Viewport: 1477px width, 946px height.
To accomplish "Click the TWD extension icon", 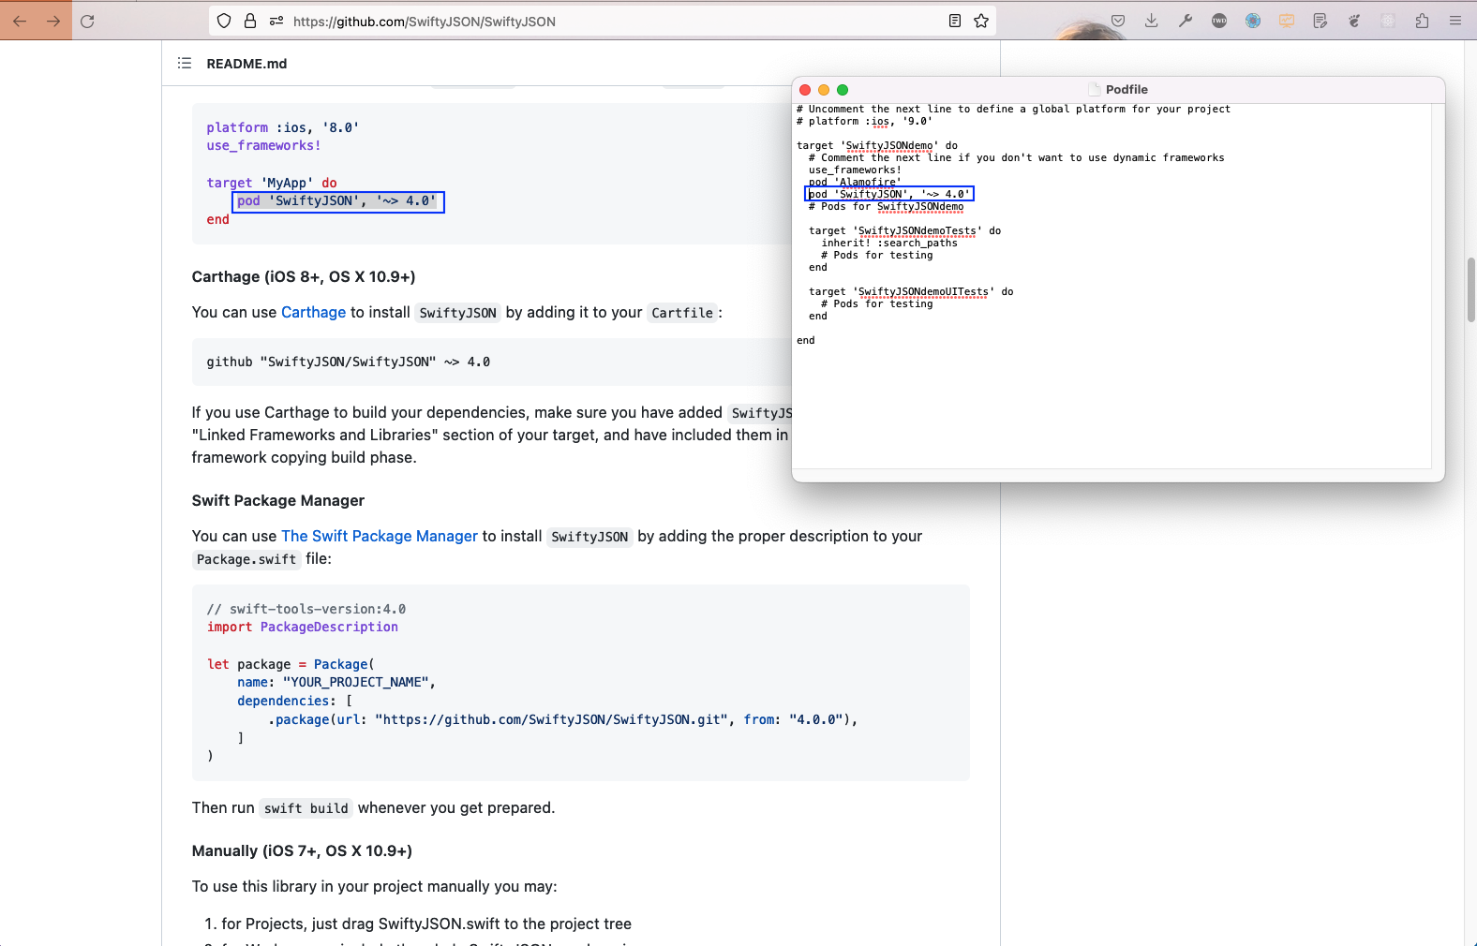I will click(x=1219, y=21).
